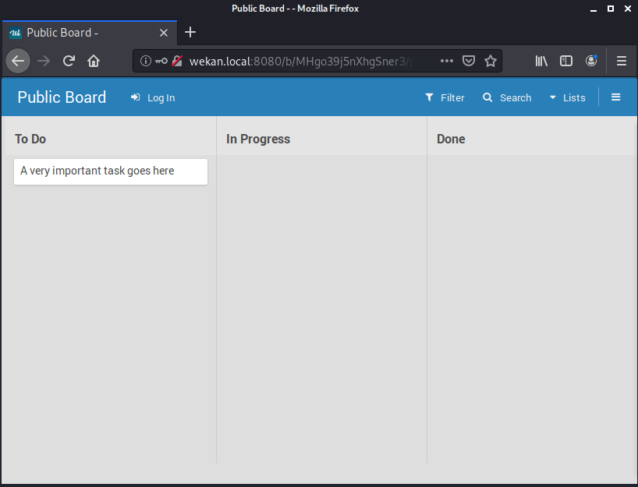Select the Public Board browser tab
The image size is (638, 487).
click(x=78, y=33)
